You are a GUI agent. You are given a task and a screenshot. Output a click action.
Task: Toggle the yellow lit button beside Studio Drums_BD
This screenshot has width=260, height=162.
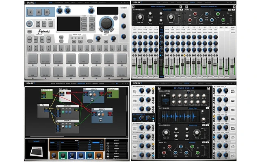pyautogui.click(x=153, y=89)
